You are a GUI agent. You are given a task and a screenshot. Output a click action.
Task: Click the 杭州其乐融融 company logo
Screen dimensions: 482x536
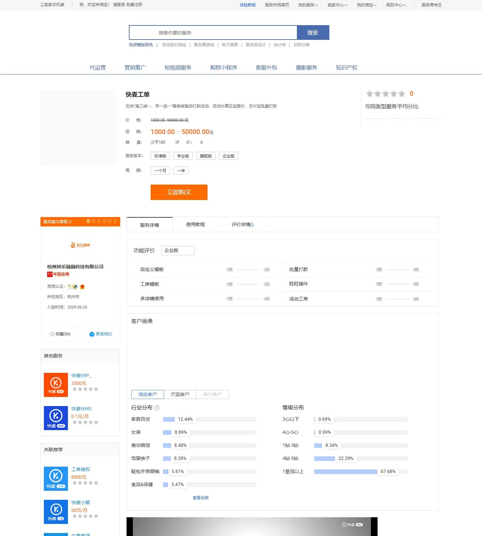(80, 245)
